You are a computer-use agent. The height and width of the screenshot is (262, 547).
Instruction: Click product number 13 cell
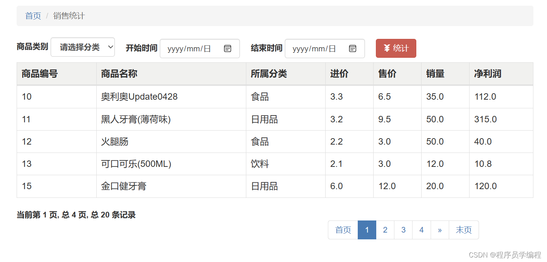tap(57, 164)
